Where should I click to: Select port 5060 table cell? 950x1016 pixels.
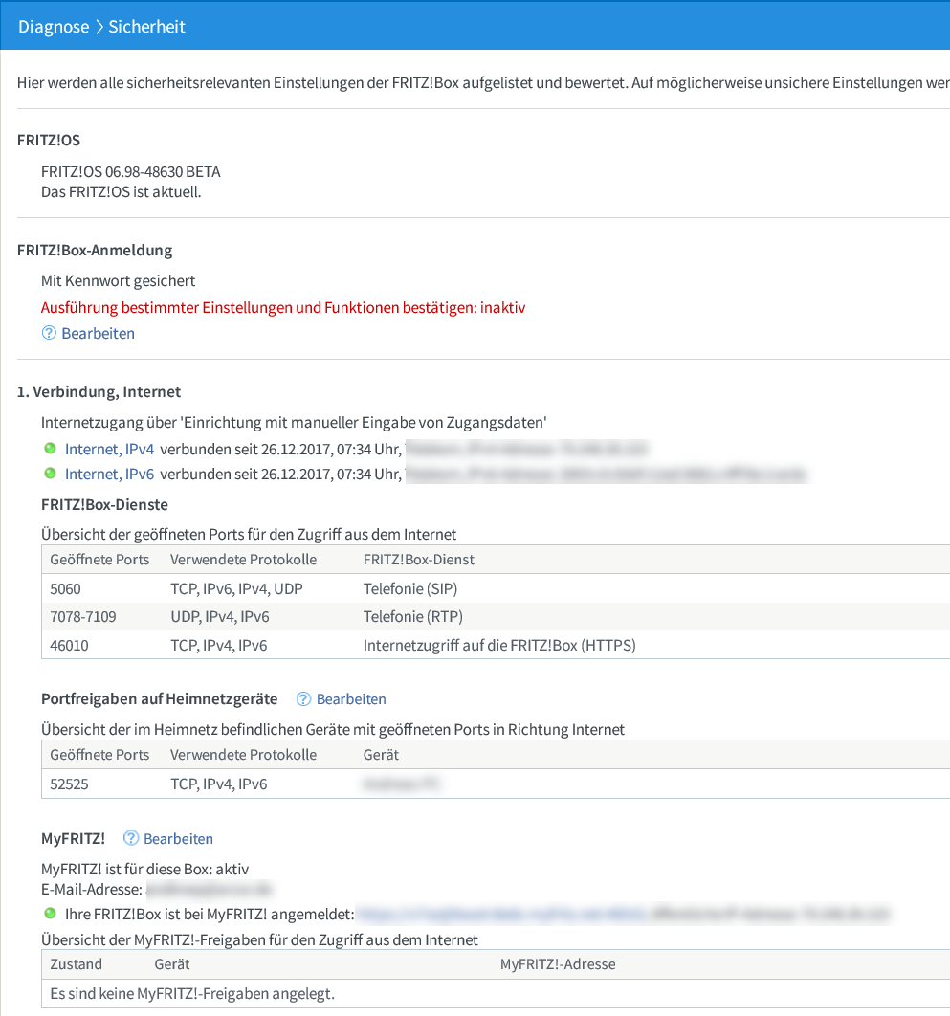tap(65, 589)
